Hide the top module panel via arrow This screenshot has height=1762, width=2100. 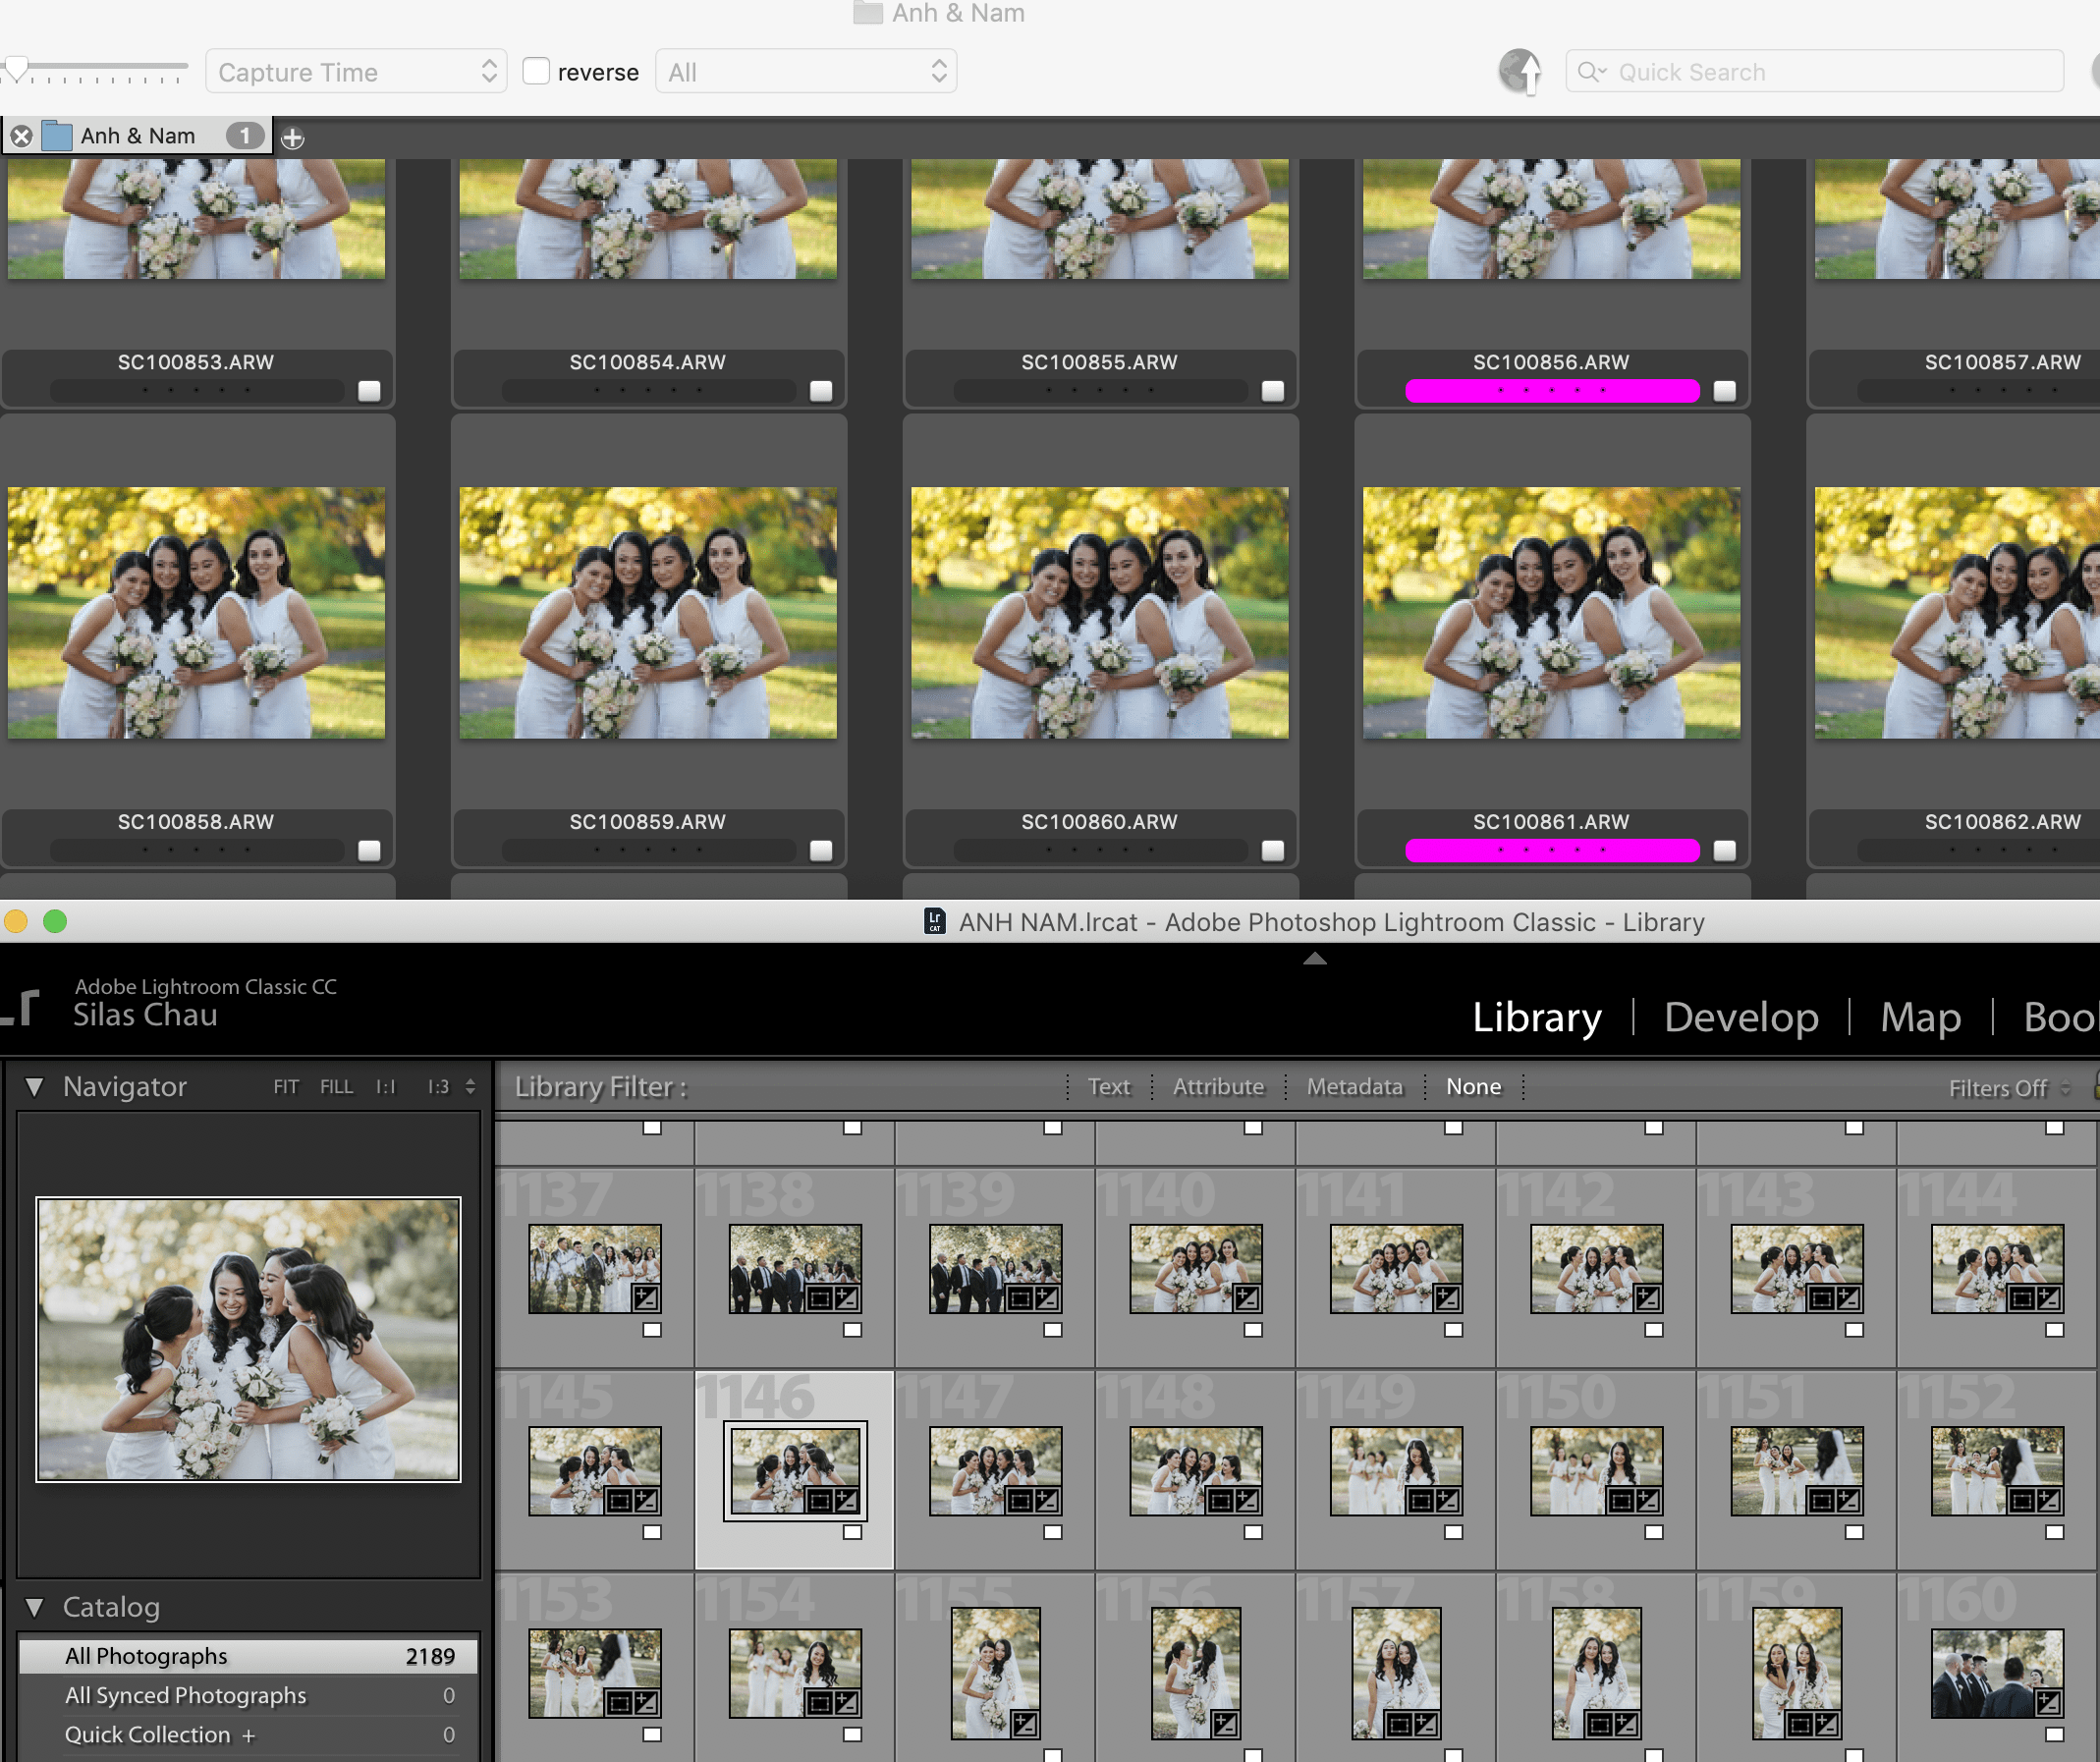(x=1314, y=959)
